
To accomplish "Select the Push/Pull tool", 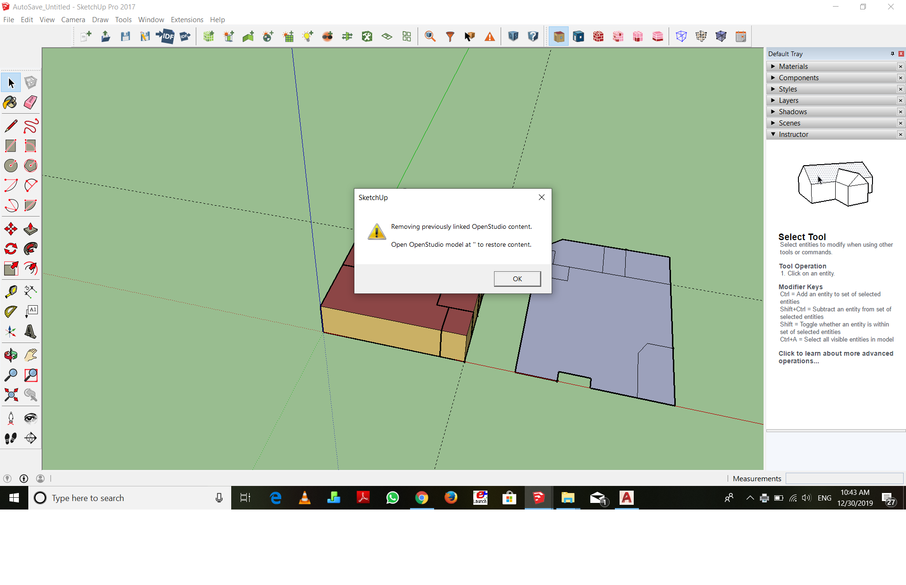I will pyautogui.click(x=31, y=229).
